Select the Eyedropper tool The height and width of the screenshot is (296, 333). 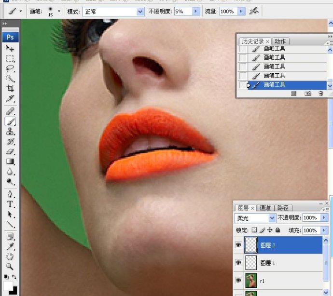[10, 246]
